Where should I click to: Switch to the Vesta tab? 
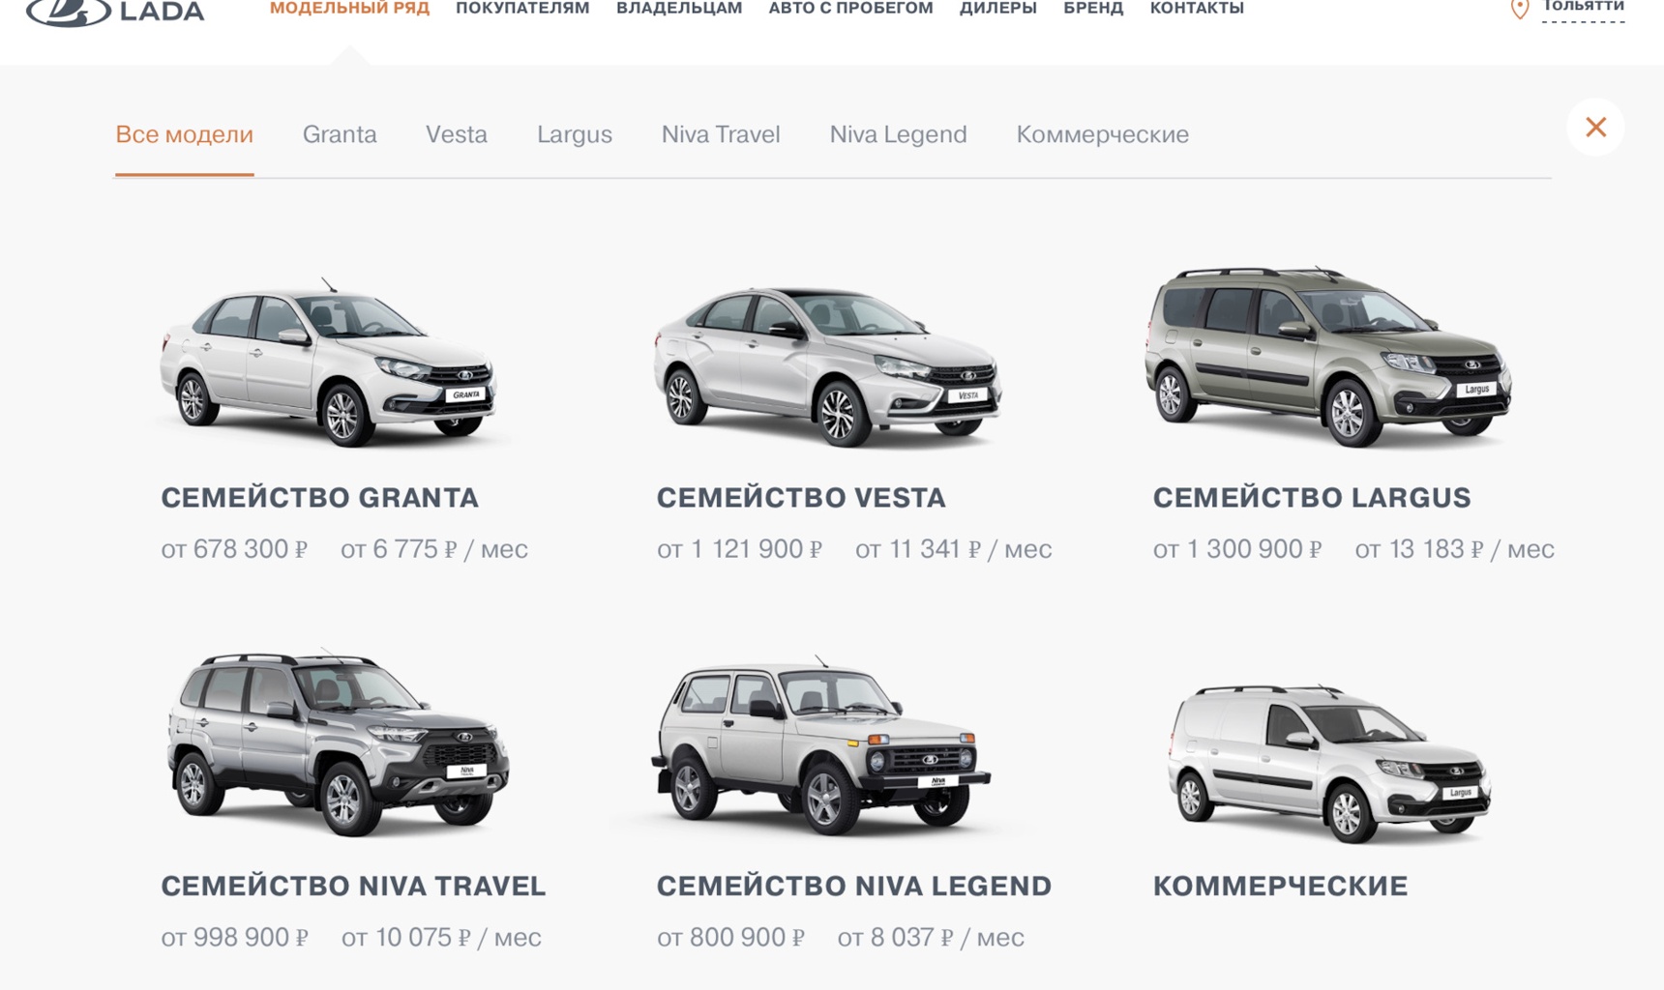tap(457, 134)
